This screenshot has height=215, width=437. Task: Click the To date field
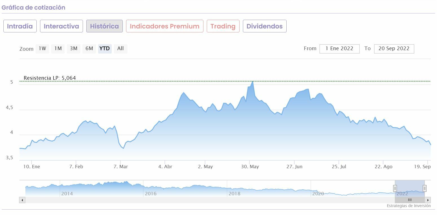click(x=394, y=48)
